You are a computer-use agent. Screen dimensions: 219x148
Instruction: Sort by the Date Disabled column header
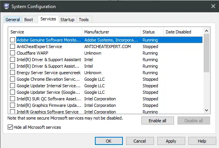183,32
